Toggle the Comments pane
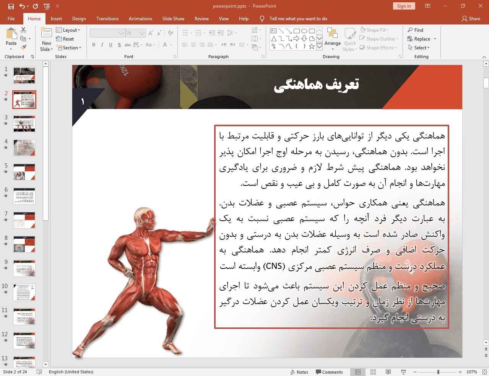This screenshot has height=376, width=489. tap(329, 372)
